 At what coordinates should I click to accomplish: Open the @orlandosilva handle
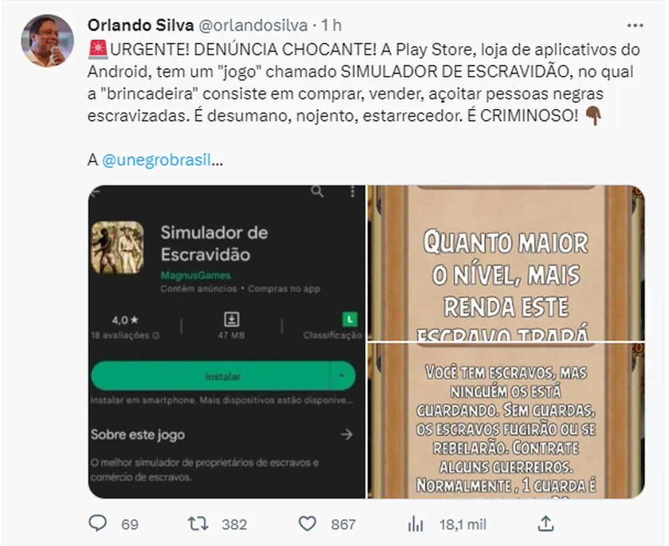[254, 25]
